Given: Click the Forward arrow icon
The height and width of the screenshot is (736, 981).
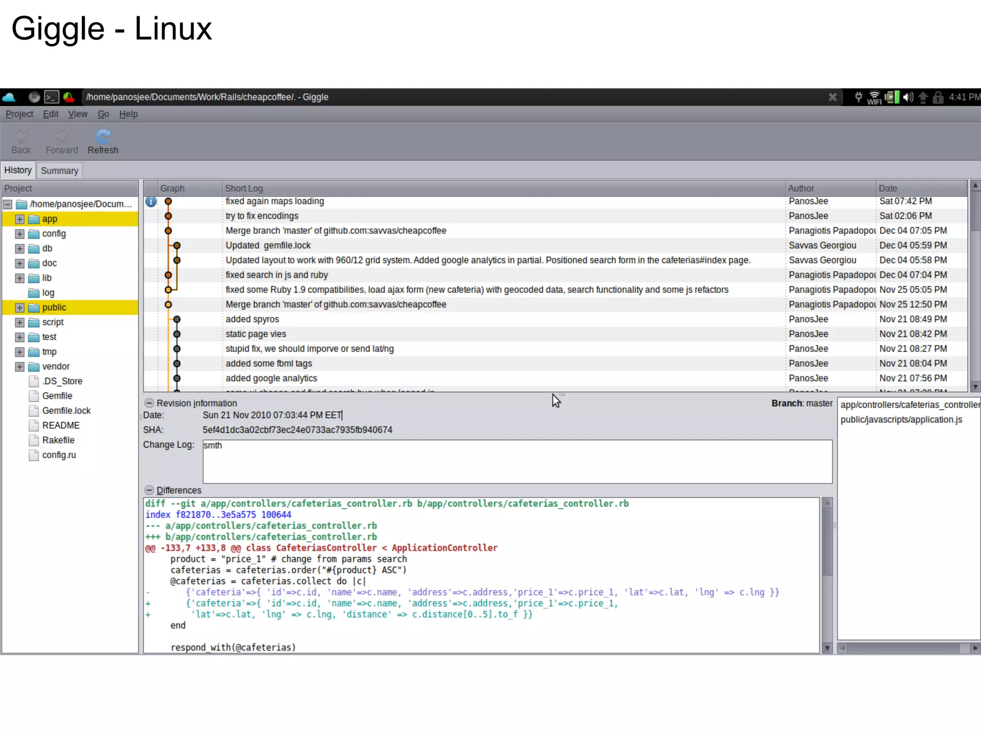Looking at the screenshot, I should (61, 137).
